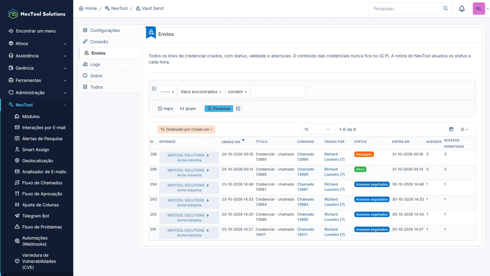Expand the Gerência menu
The image size is (490, 276).
[x=37, y=68]
